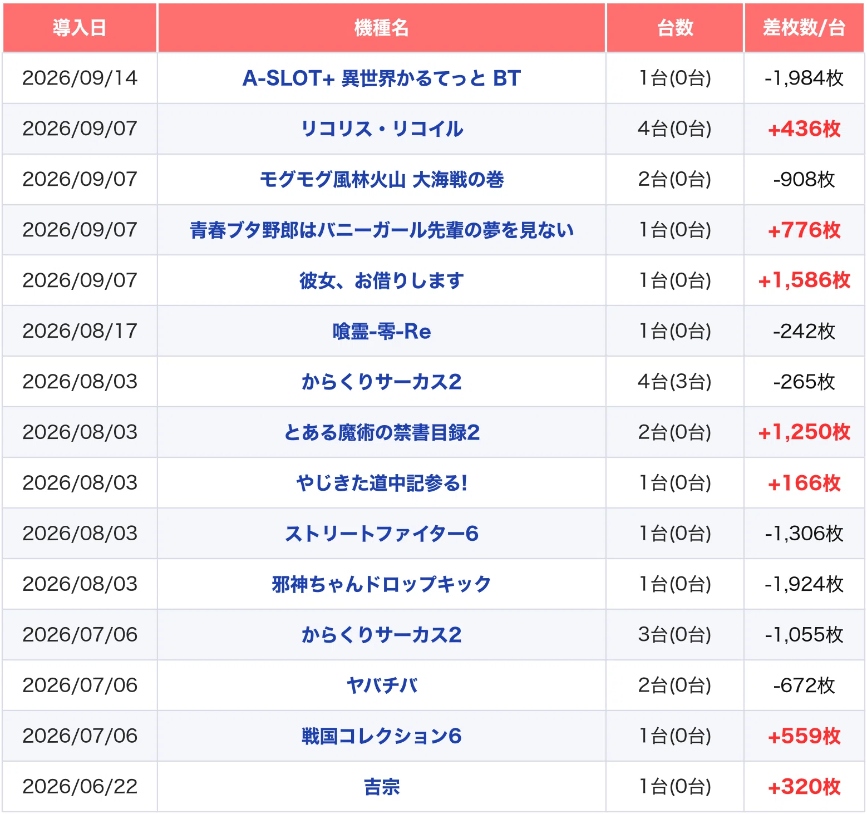Open 青春ブタ野郎はバニーガール先輩の夢を見ない link
Screen dimensions: 867x814
(x=382, y=230)
